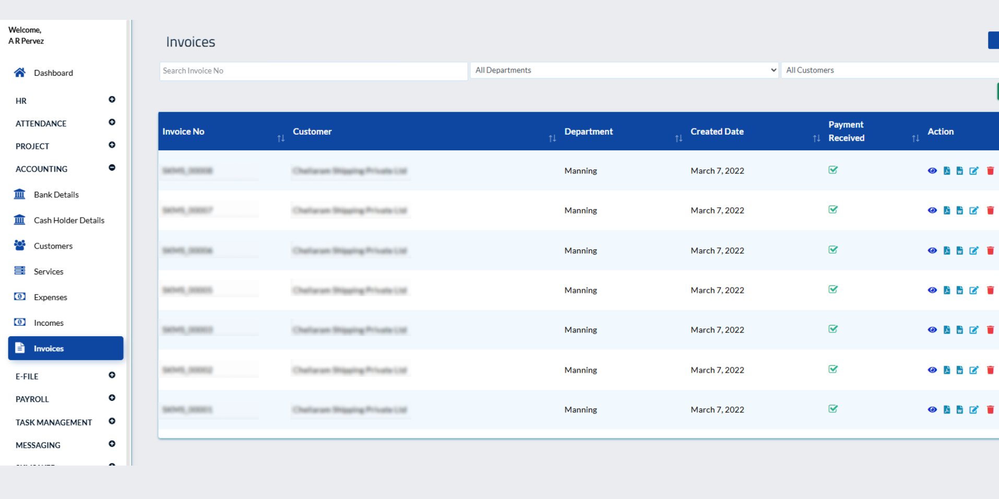The height and width of the screenshot is (499, 999).
Task: Open the Dashboard link
Action: (x=53, y=73)
